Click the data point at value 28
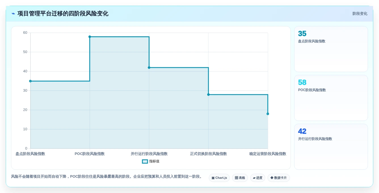This screenshot has height=193, width=379. (208, 95)
